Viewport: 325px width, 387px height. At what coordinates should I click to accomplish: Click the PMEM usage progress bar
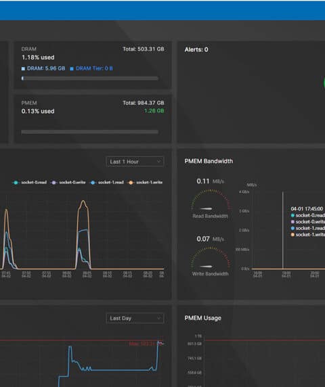(x=90, y=132)
